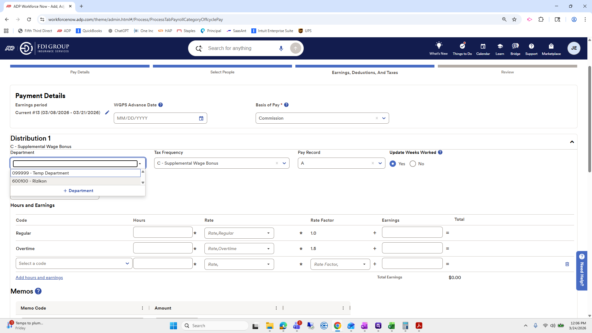Open the Things to Do icon
Image resolution: width=592 pixels, height=333 pixels.
pos(462,46)
